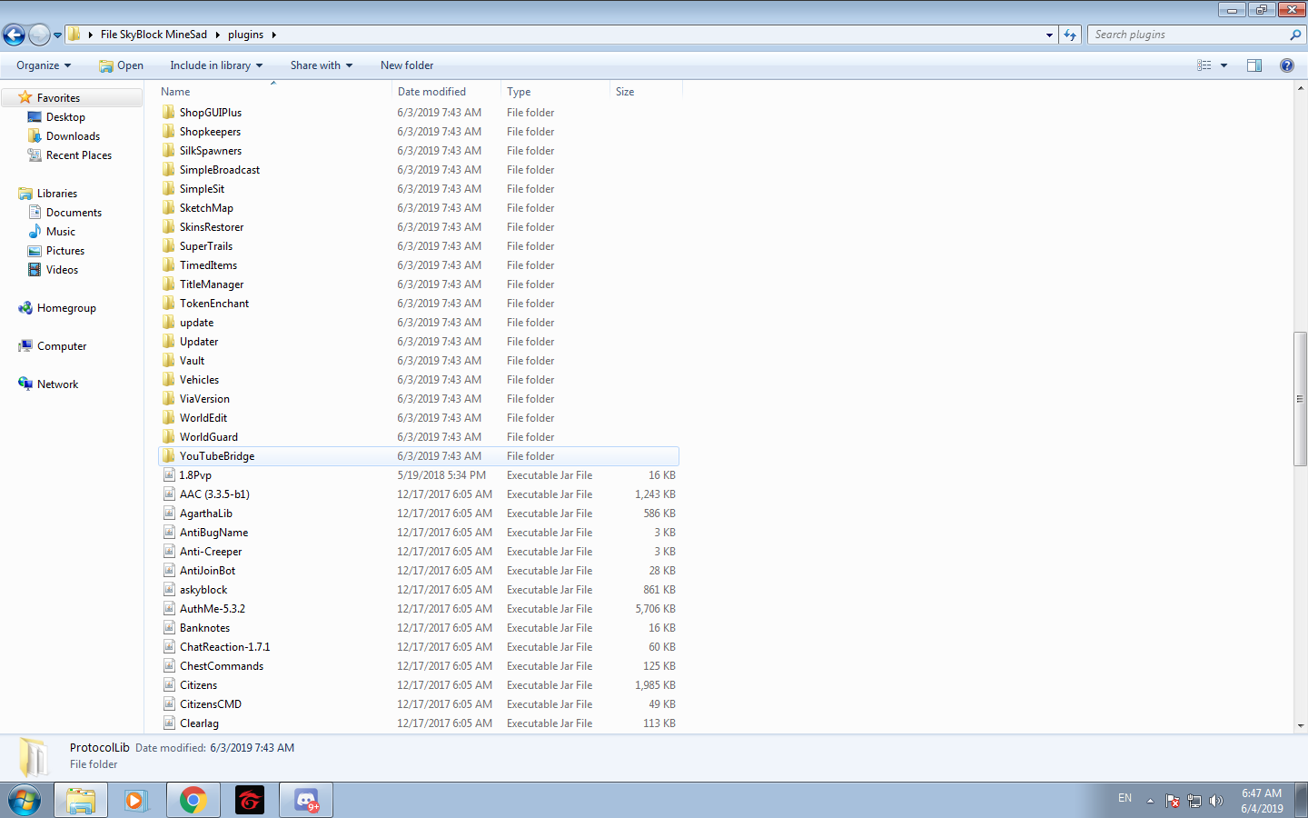Select the Shopkeepers folder icon

(x=169, y=132)
